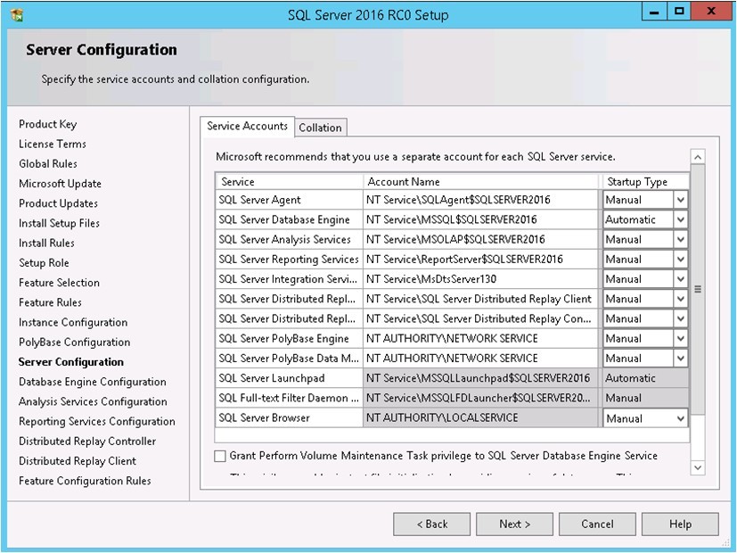Image resolution: width=737 pixels, height=553 pixels.
Task: Select the Service Accounts tab
Action: click(247, 126)
